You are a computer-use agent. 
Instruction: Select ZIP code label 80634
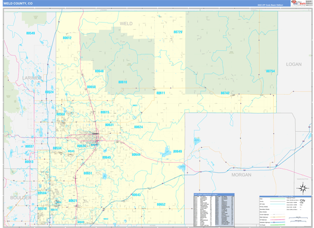81,146
